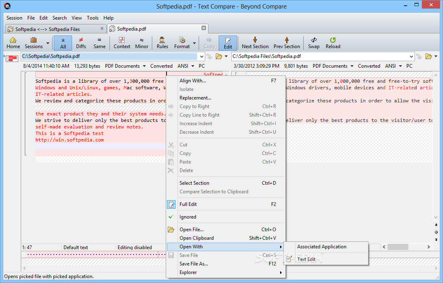This screenshot has width=443, height=283.
Task: Click the Home toolbar icon
Action: [13, 43]
